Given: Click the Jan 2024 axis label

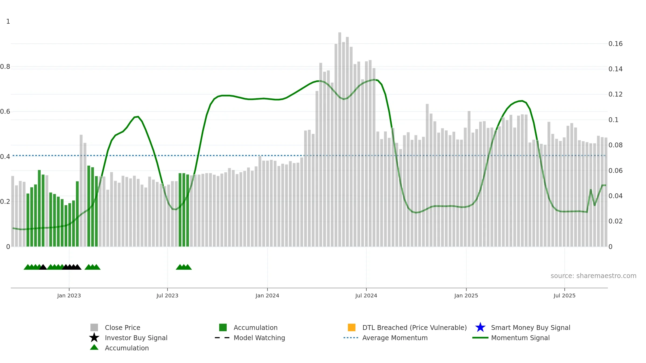Looking at the screenshot, I should pos(267,296).
